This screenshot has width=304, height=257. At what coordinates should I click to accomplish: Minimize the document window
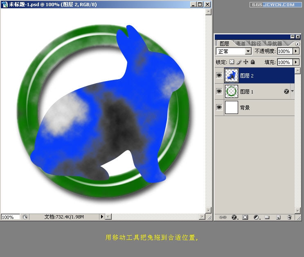coord(193,4)
